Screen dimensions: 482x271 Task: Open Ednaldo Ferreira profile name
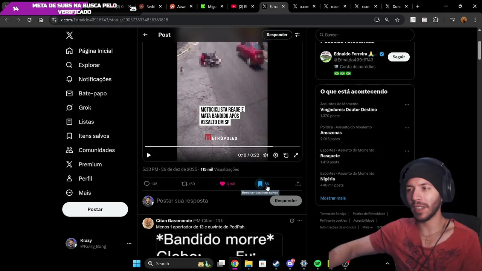(x=355, y=54)
